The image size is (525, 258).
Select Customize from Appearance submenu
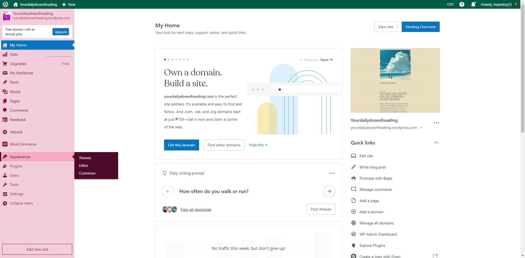point(87,173)
